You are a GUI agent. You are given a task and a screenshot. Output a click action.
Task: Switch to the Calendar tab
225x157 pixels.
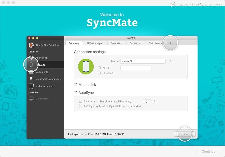[x=116, y=43]
